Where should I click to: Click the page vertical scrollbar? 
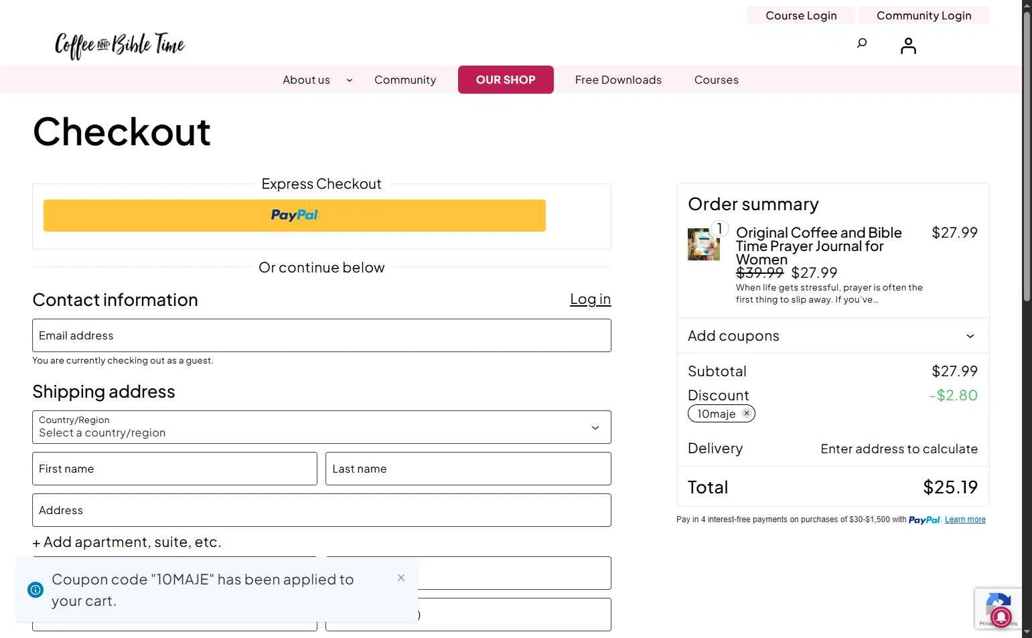coord(1027,157)
